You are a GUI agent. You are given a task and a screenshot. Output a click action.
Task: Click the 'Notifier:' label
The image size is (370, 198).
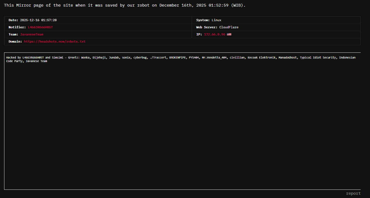[x=17, y=27]
